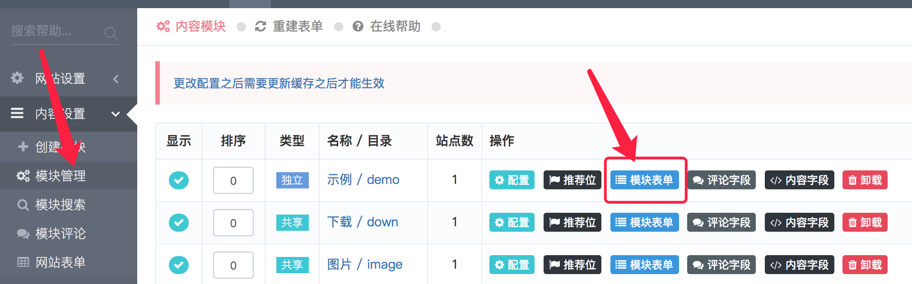Click the sort order field in image row
The image size is (912, 284).
tap(233, 265)
